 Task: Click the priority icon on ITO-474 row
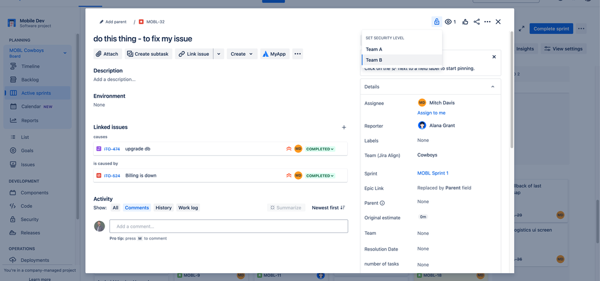[x=289, y=149]
